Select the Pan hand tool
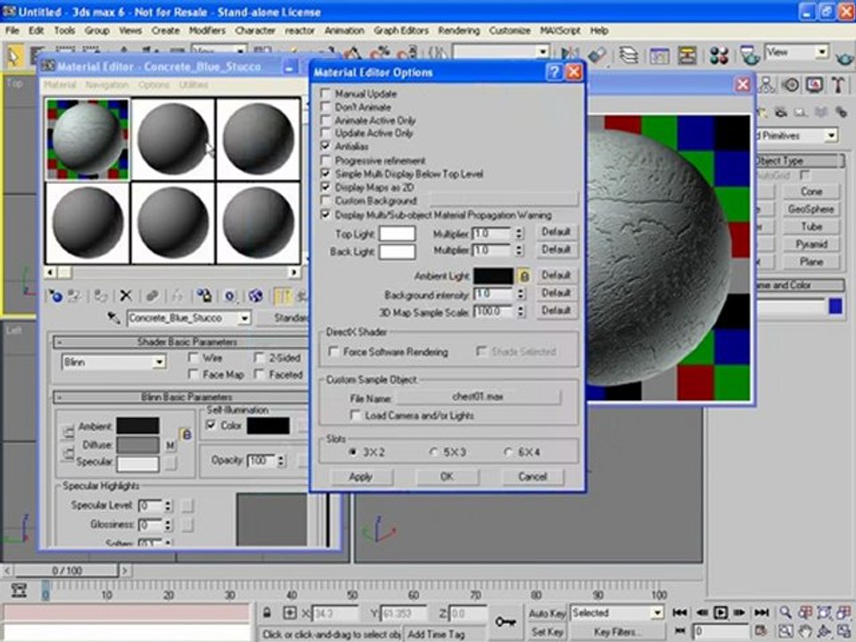The width and height of the screenshot is (856, 642). [804, 631]
